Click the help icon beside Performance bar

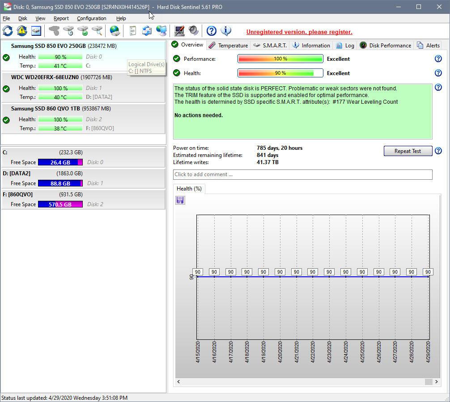[x=438, y=59]
